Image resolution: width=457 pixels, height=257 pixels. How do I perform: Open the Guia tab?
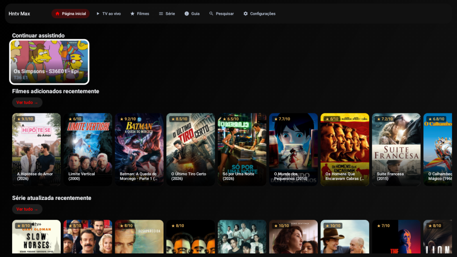192,14
